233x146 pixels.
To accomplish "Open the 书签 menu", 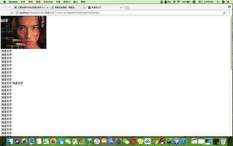I will coord(58,2).
